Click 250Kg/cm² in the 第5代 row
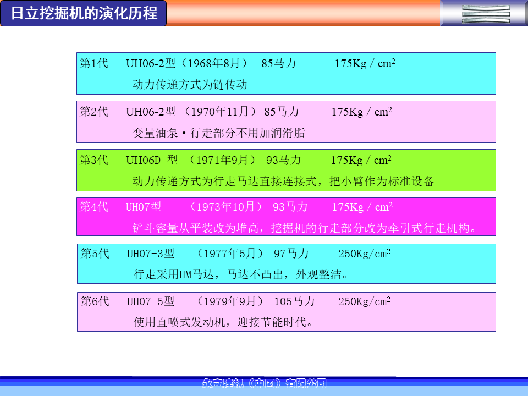 [364, 253]
